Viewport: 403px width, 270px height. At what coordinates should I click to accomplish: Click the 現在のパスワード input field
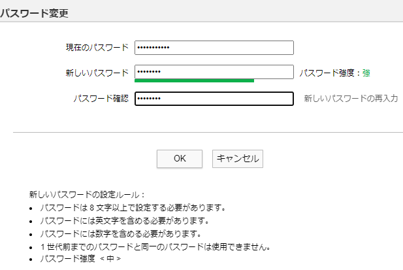214,48
